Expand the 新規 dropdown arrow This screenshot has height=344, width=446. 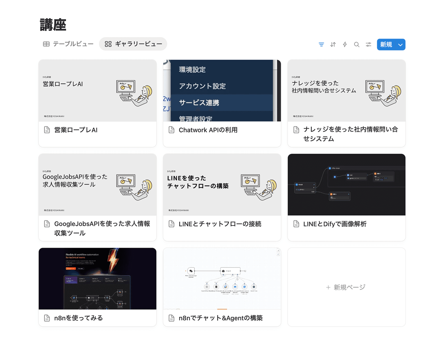pyautogui.click(x=400, y=45)
